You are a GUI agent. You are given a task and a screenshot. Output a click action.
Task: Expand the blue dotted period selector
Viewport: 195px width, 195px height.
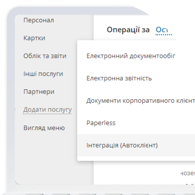coord(164,30)
